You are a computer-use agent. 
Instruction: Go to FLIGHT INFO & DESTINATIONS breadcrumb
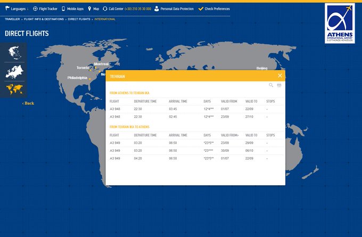tap(44, 19)
